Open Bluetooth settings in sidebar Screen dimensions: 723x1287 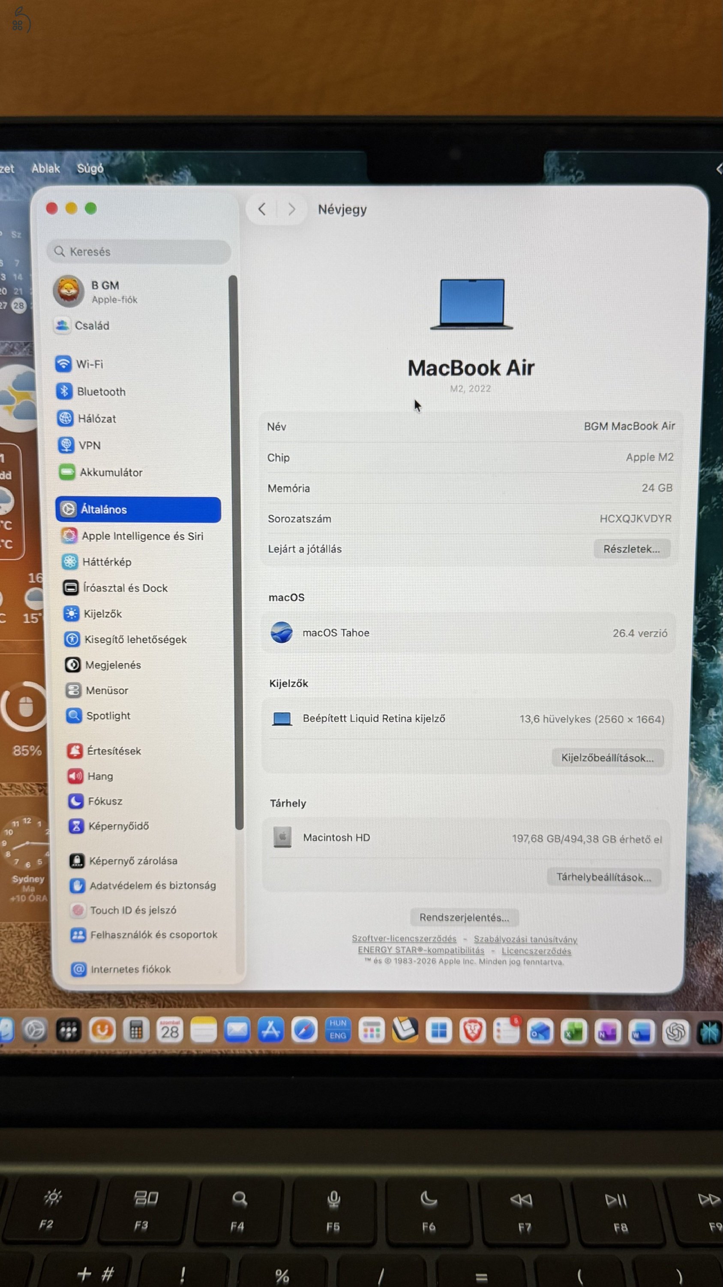click(x=100, y=392)
